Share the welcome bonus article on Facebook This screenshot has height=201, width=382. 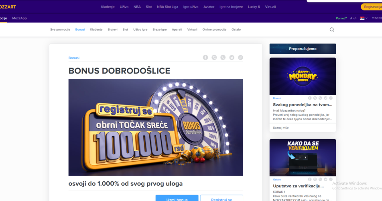point(205,57)
